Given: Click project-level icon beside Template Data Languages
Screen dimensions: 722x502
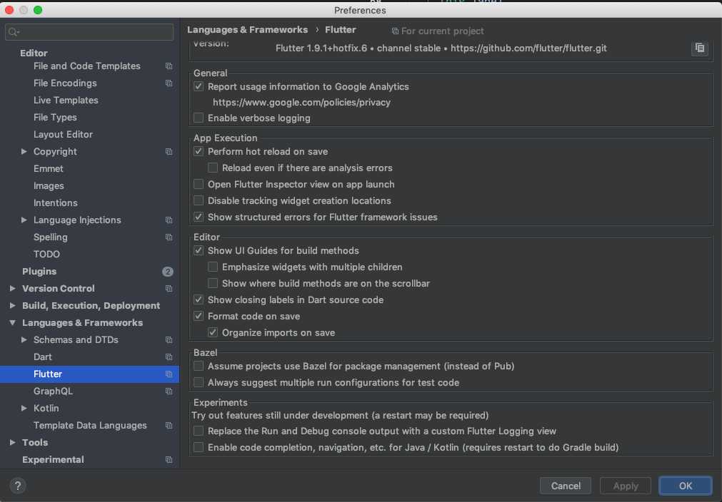Looking at the screenshot, I should [x=169, y=426].
